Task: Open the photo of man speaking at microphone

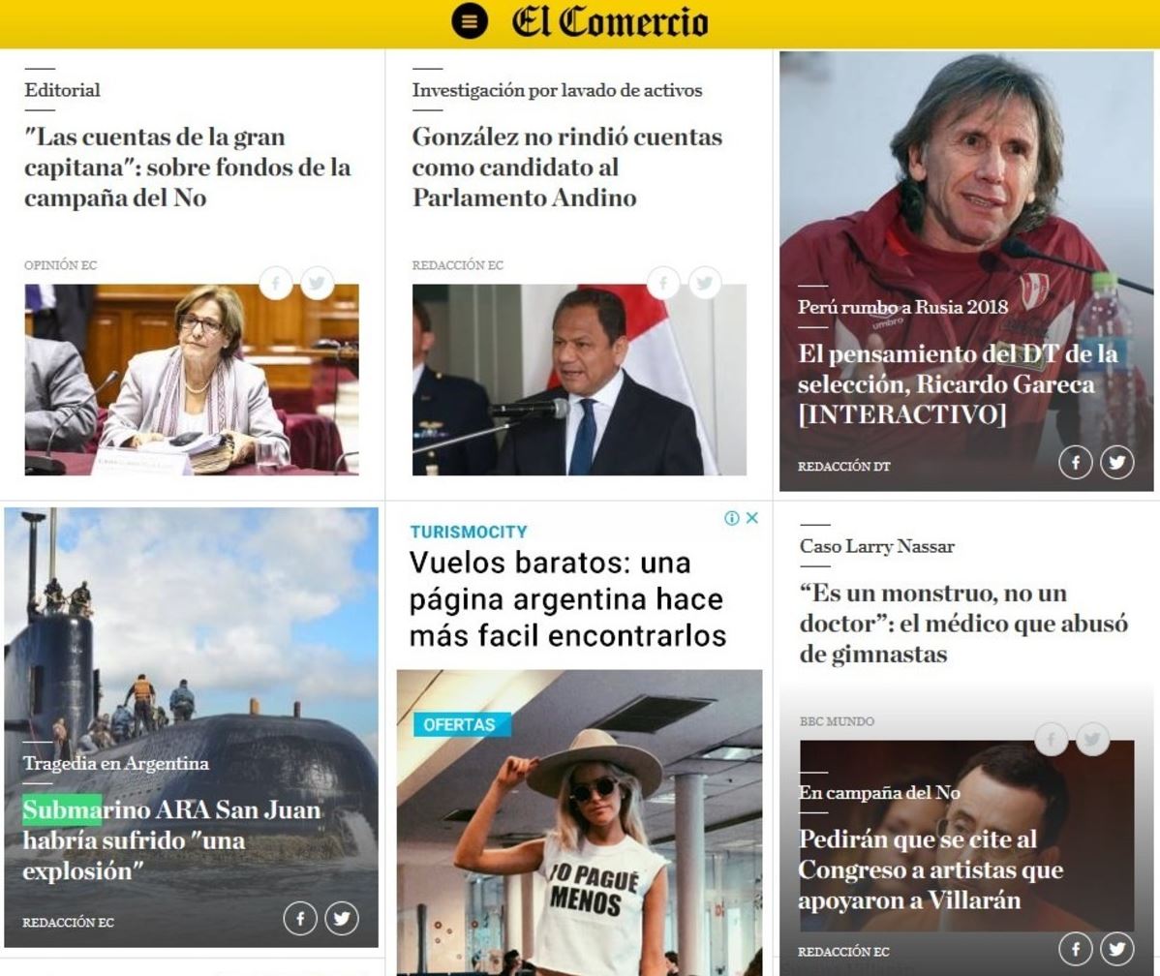Action: (579, 380)
